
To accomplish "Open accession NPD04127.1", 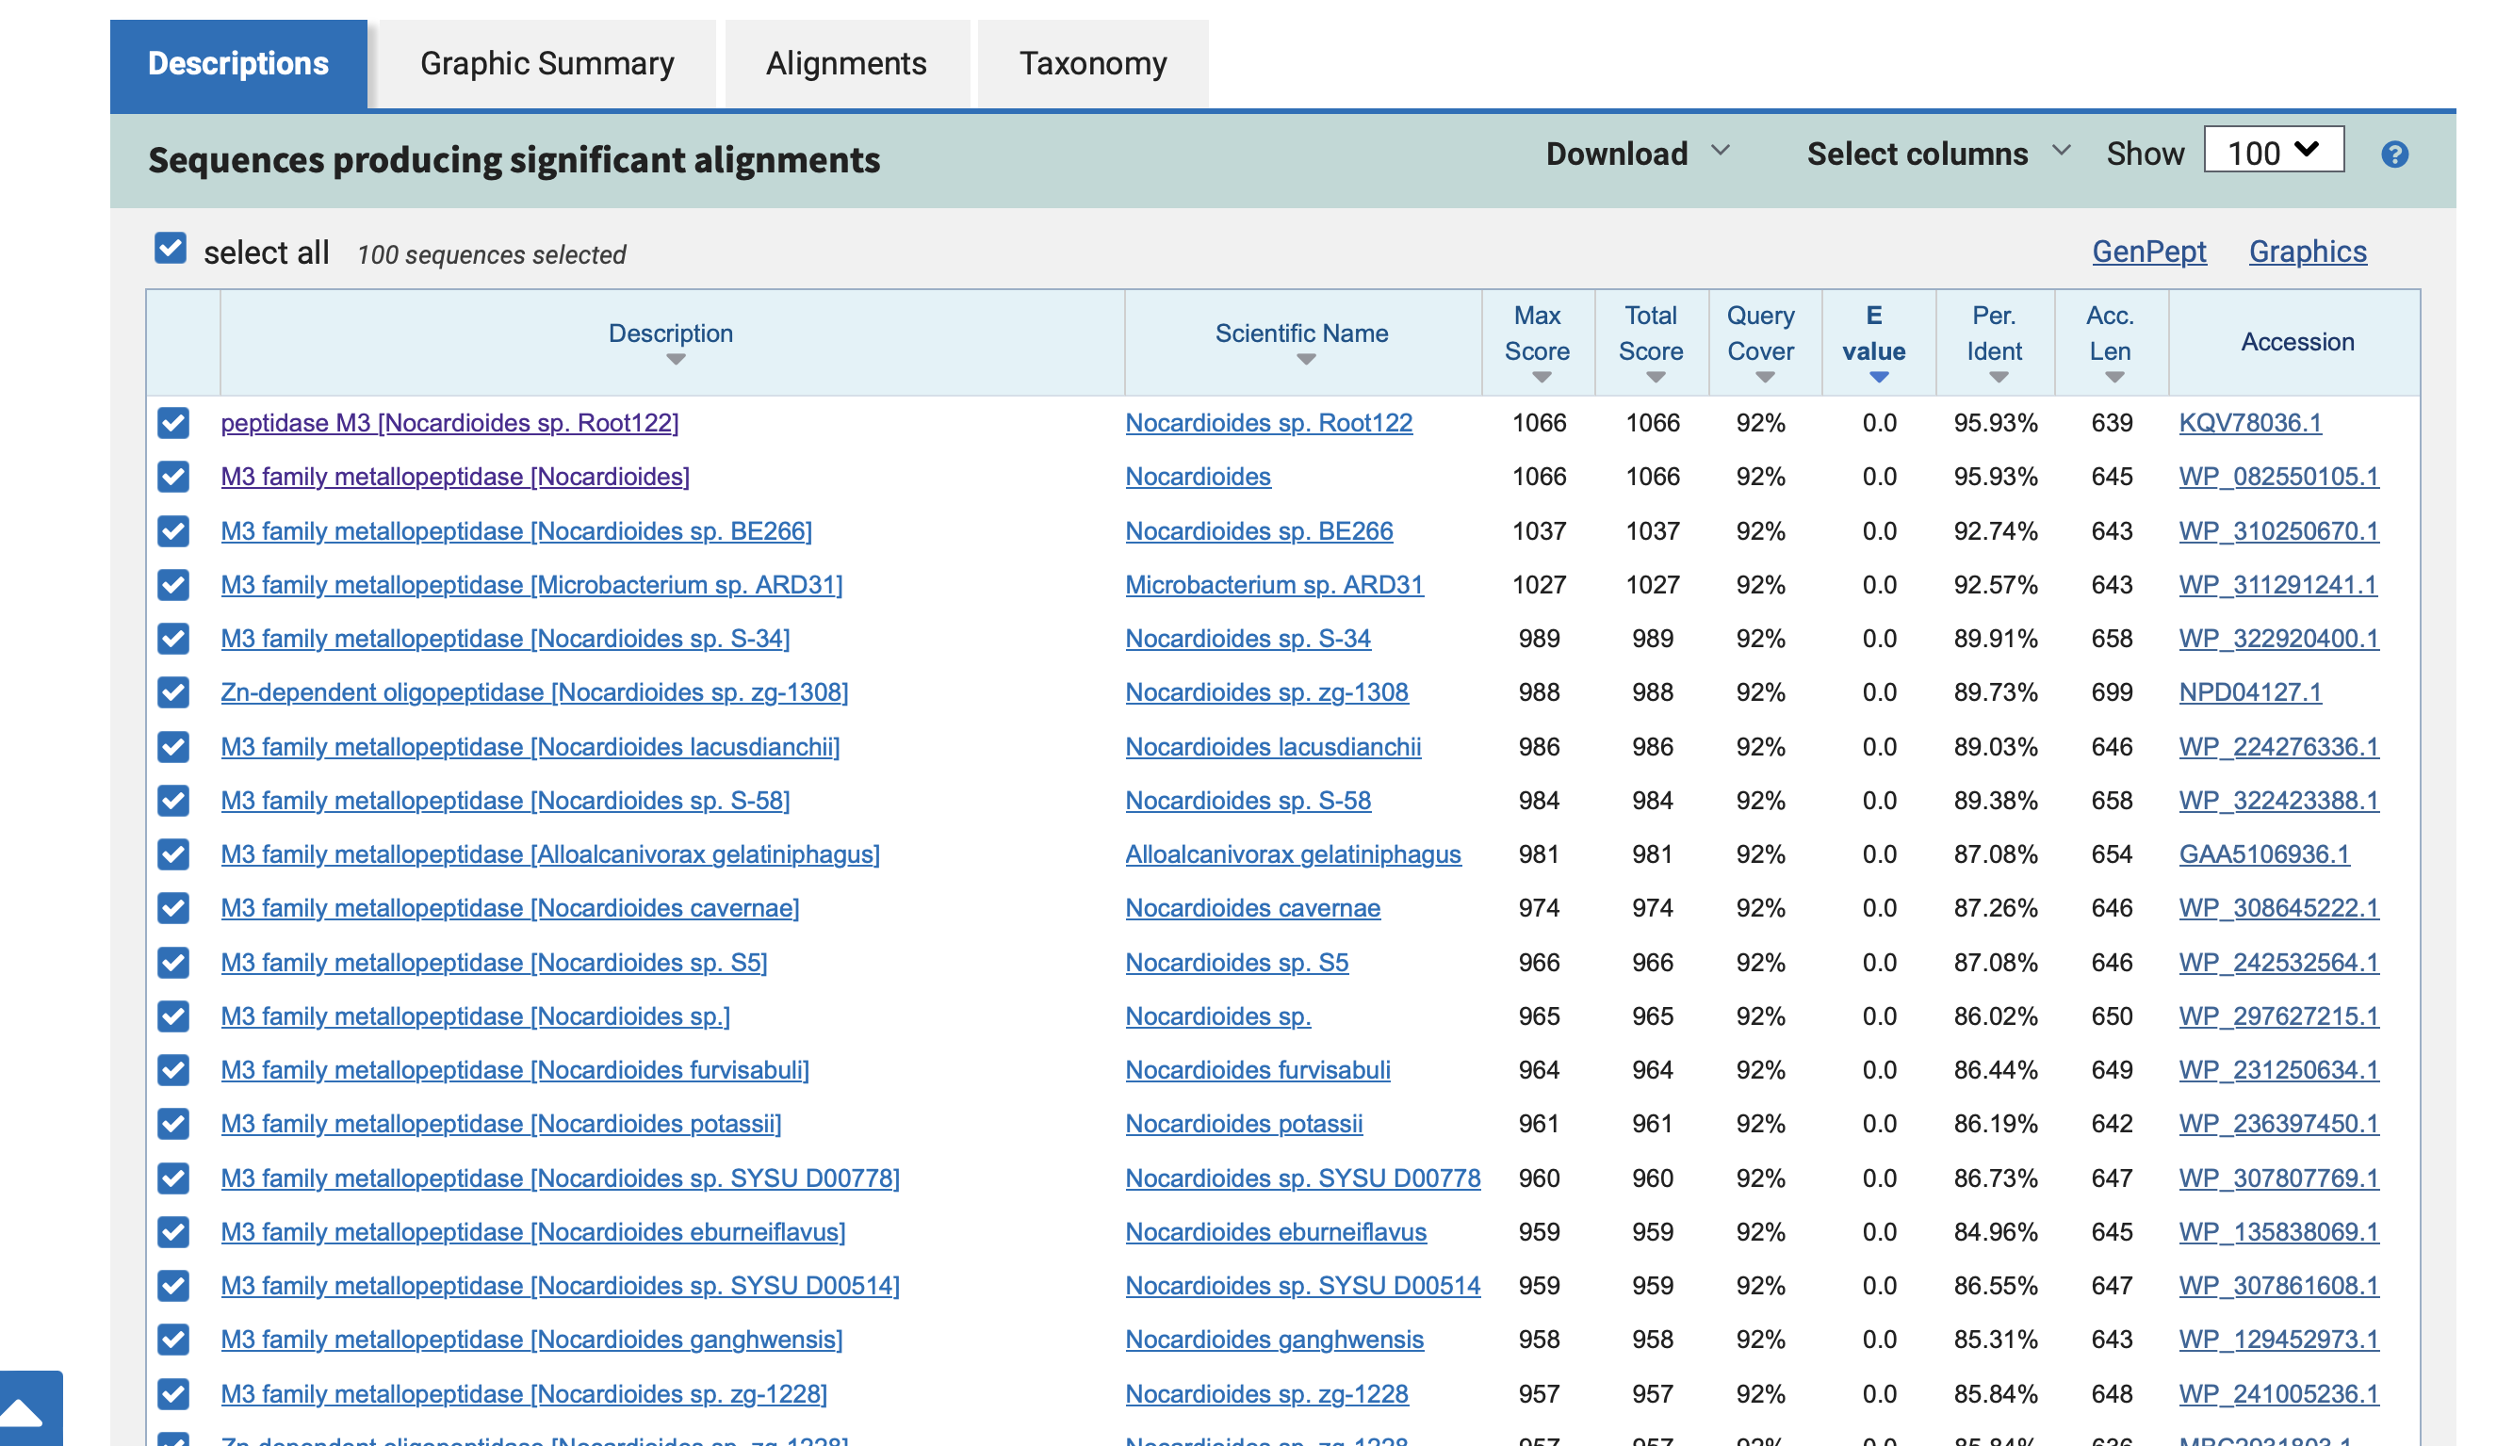I will click(2250, 692).
